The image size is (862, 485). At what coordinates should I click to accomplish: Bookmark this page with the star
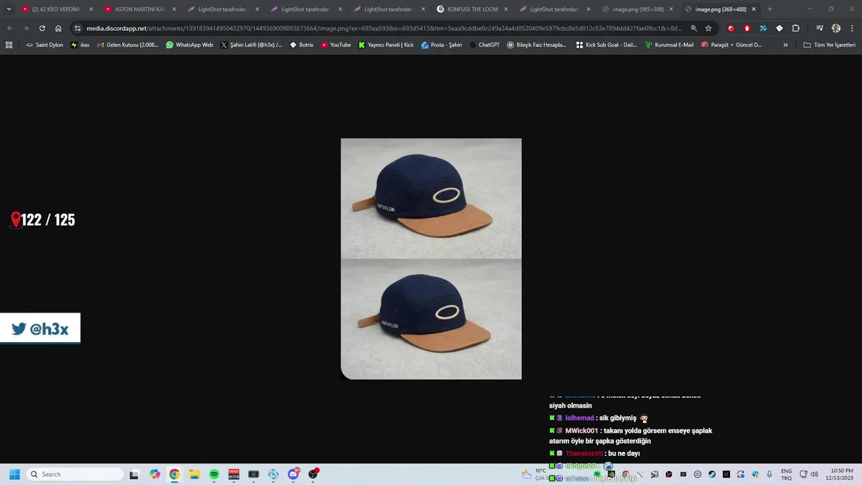pyautogui.click(x=708, y=28)
